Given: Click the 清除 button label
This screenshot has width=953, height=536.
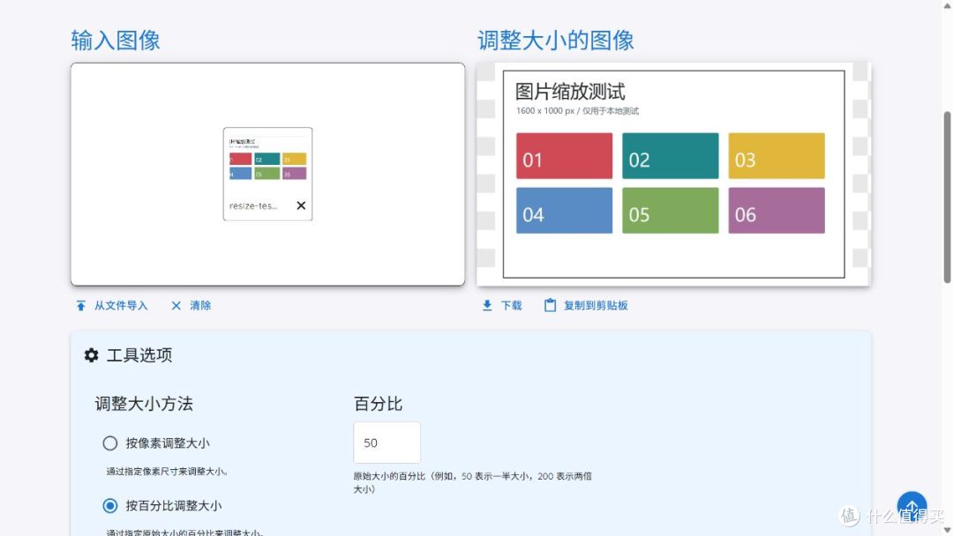Looking at the screenshot, I should [200, 305].
